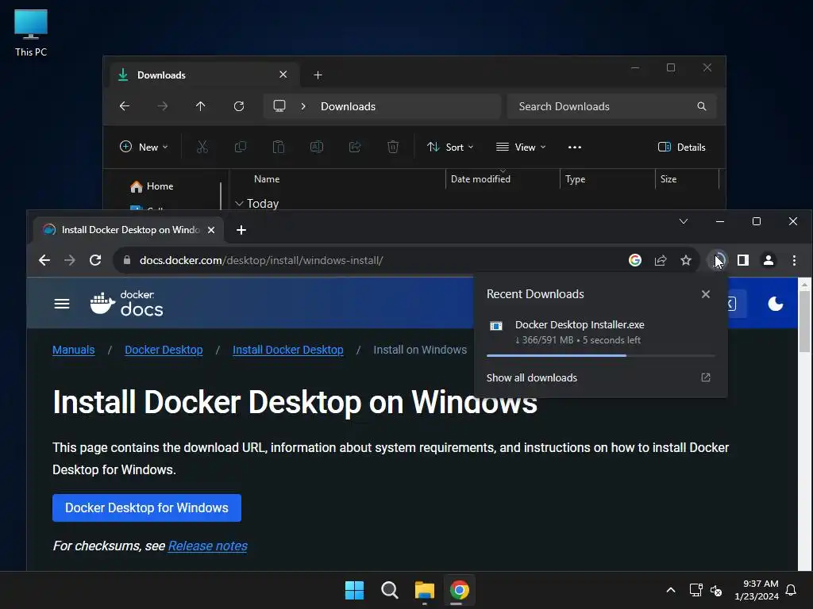Close the Downloads tab in File Explorer
813x609 pixels.
click(x=283, y=75)
